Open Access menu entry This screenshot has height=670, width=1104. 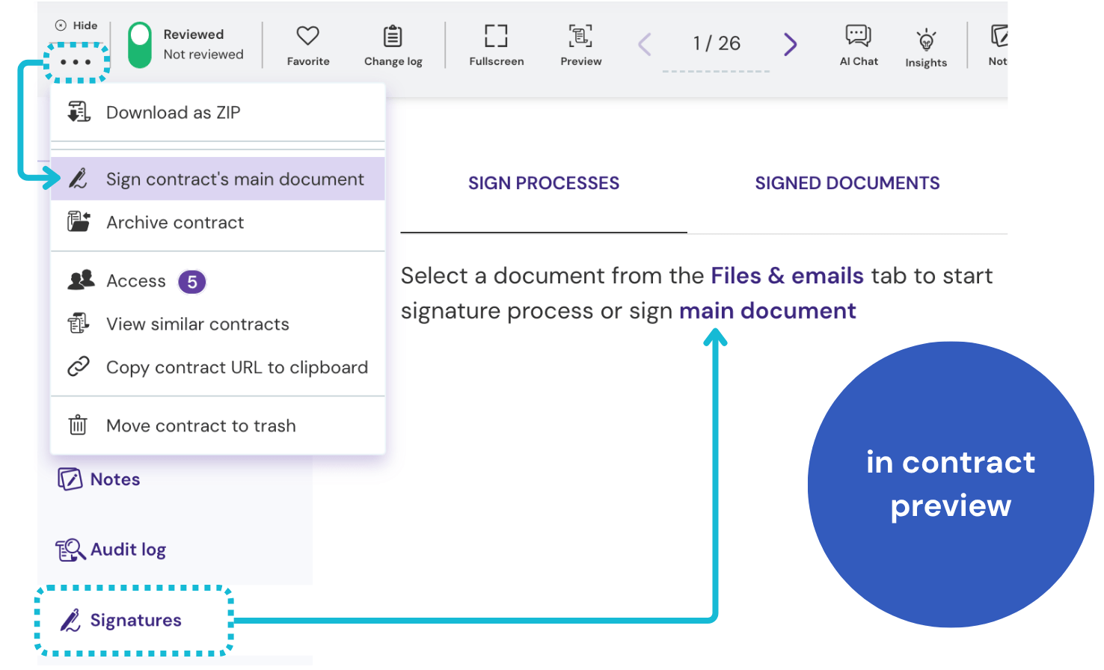[x=218, y=281]
